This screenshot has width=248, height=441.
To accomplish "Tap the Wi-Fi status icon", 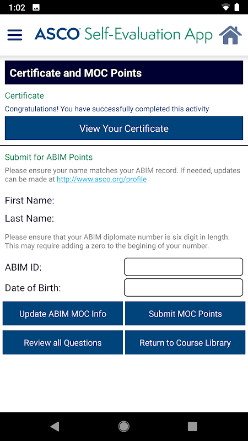I will (225, 8).
